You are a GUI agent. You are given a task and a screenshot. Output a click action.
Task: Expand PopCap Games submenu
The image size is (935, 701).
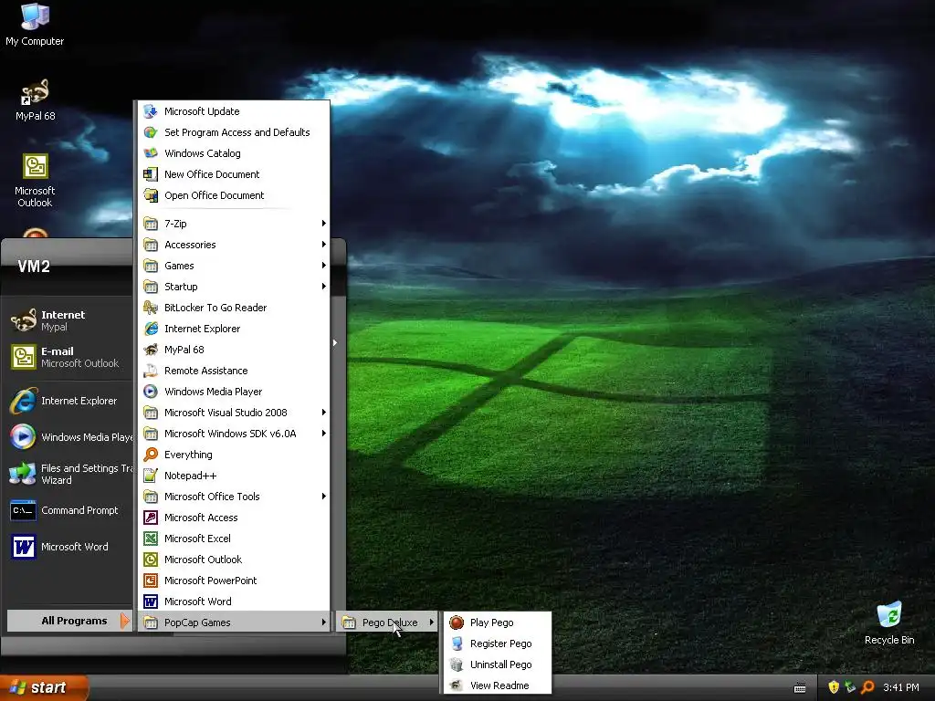[x=234, y=623]
